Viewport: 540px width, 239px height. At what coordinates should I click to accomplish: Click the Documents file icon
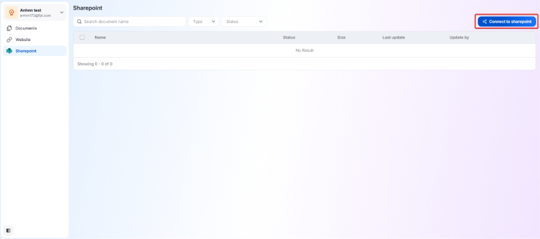pyautogui.click(x=9, y=28)
